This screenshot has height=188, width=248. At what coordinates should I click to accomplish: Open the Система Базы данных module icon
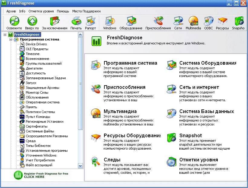171,113
